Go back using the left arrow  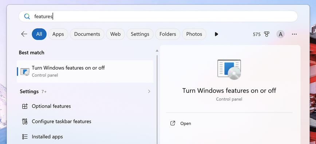[24, 34]
